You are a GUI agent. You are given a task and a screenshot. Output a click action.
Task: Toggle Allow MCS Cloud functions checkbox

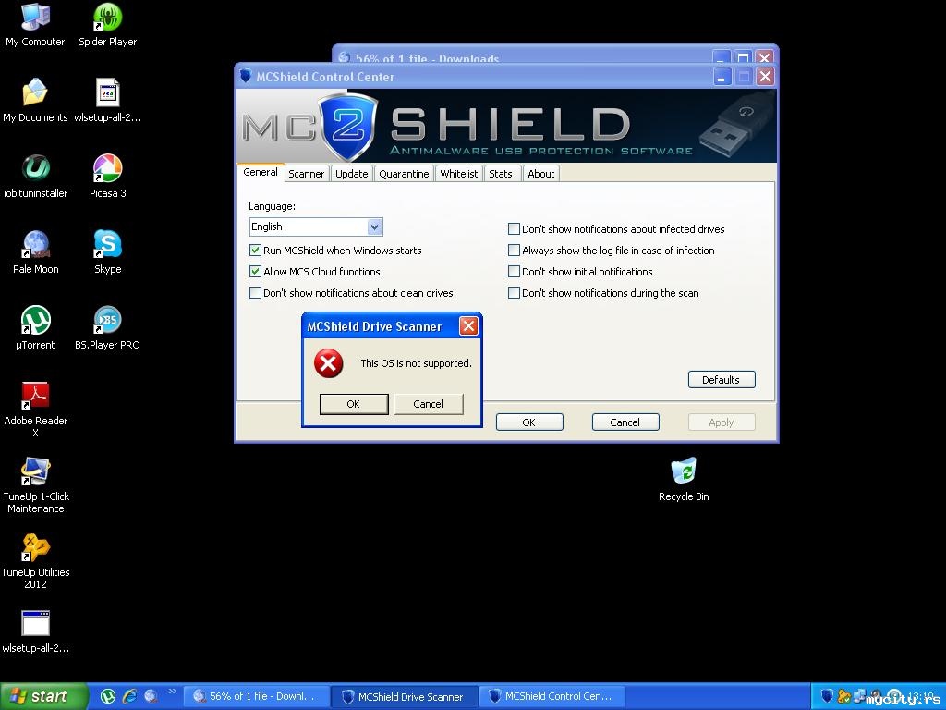click(x=255, y=272)
